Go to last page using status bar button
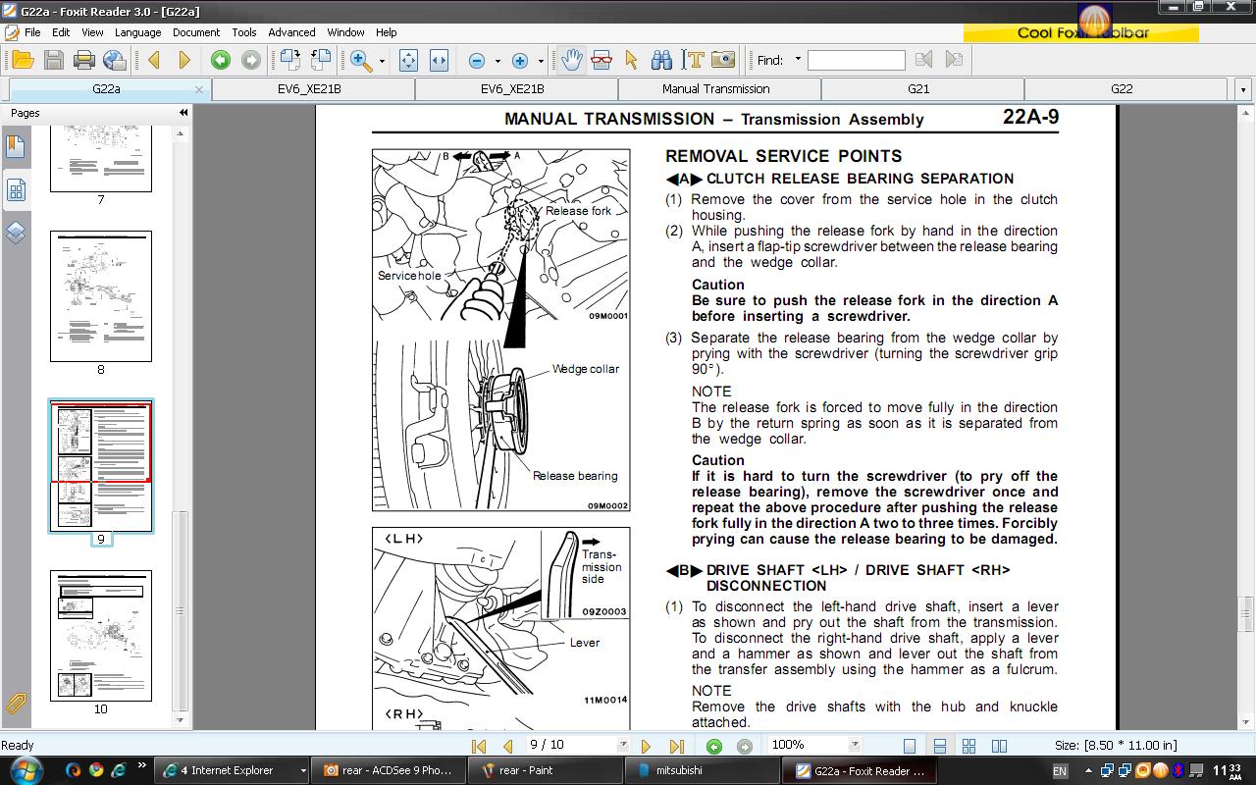The height and width of the screenshot is (785, 1256). point(676,746)
